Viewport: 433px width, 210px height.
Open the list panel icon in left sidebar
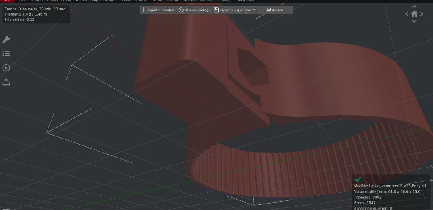tap(6, 54)
